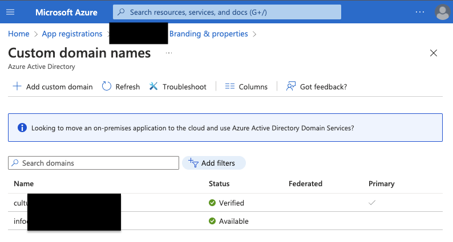Click the magnifier icon in global search
The image size is (453, 242).
[x=122, y=12]
